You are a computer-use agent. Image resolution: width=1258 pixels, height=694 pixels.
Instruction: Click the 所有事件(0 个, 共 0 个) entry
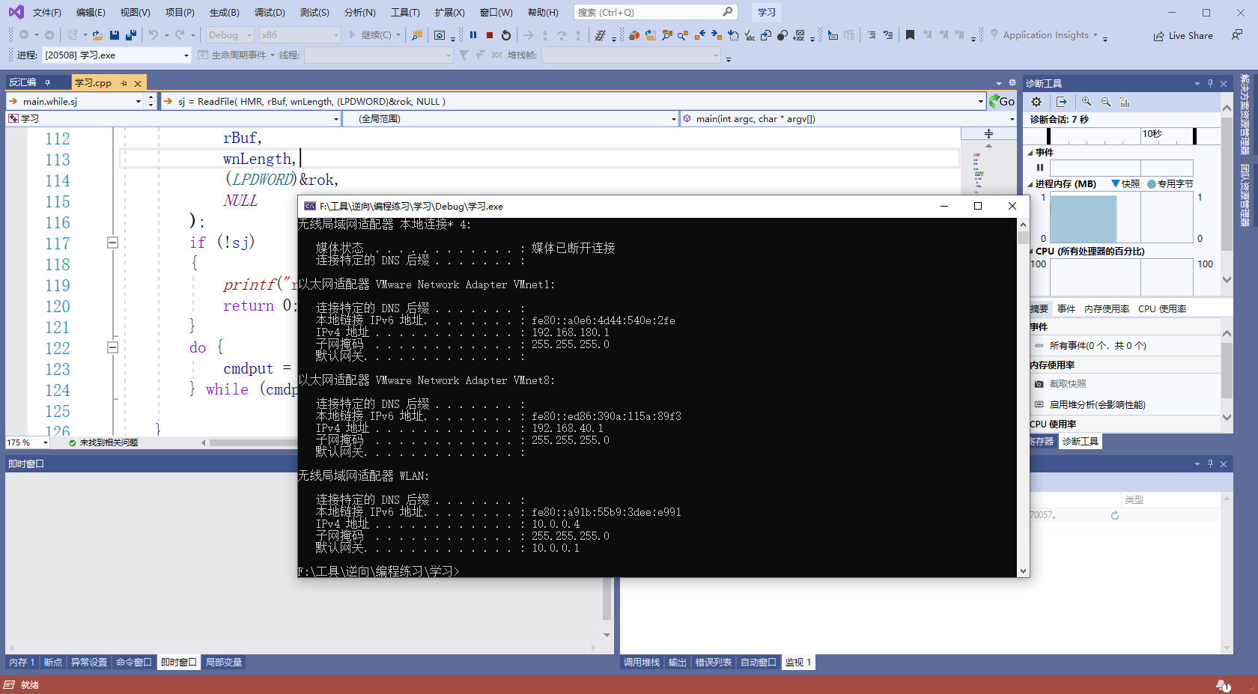click(1098, 346)
